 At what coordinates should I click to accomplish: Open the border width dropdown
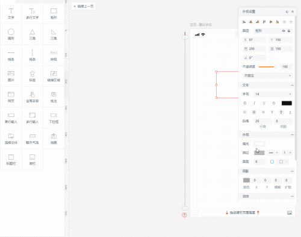click(x=287, y=153)
